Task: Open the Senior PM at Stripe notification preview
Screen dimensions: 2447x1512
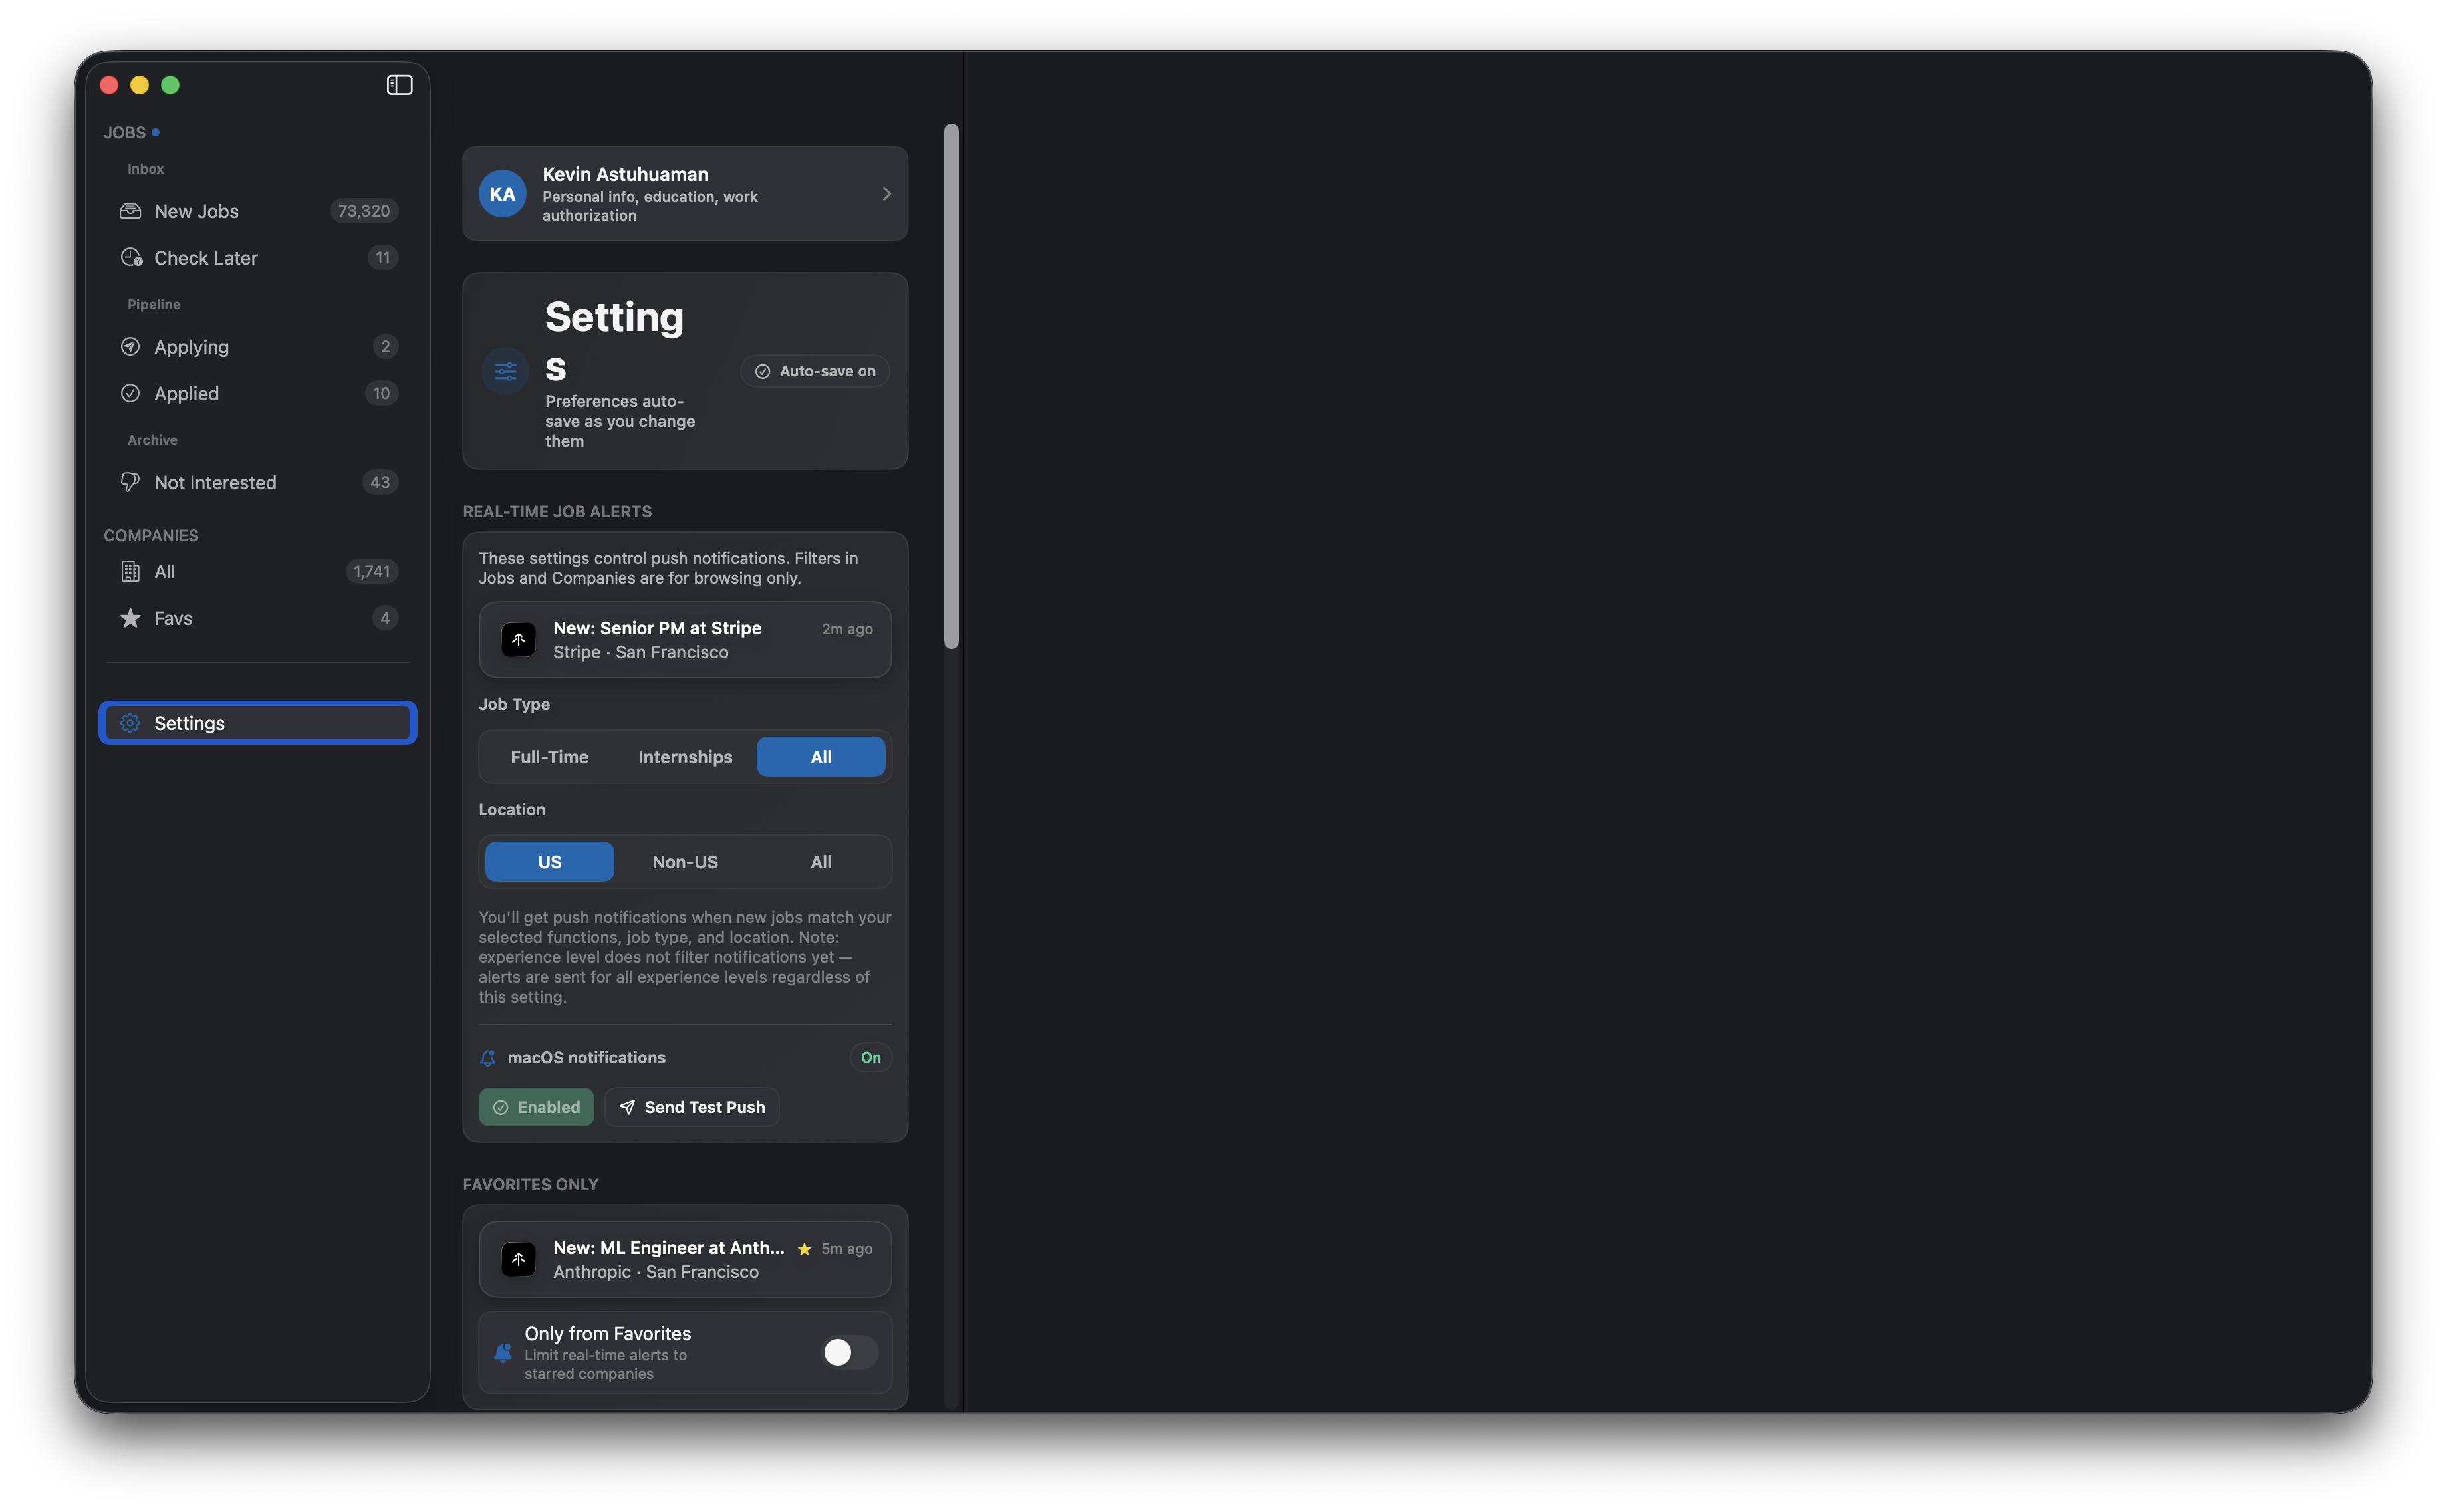Action: click(x=685, y=640)
